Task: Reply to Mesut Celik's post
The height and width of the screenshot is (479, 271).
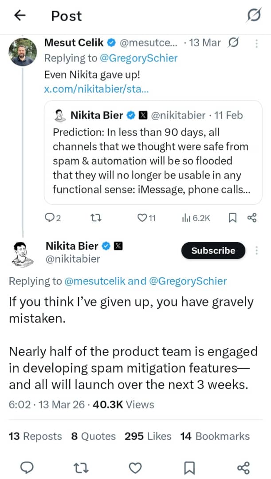Action: [x=53, y=218]
